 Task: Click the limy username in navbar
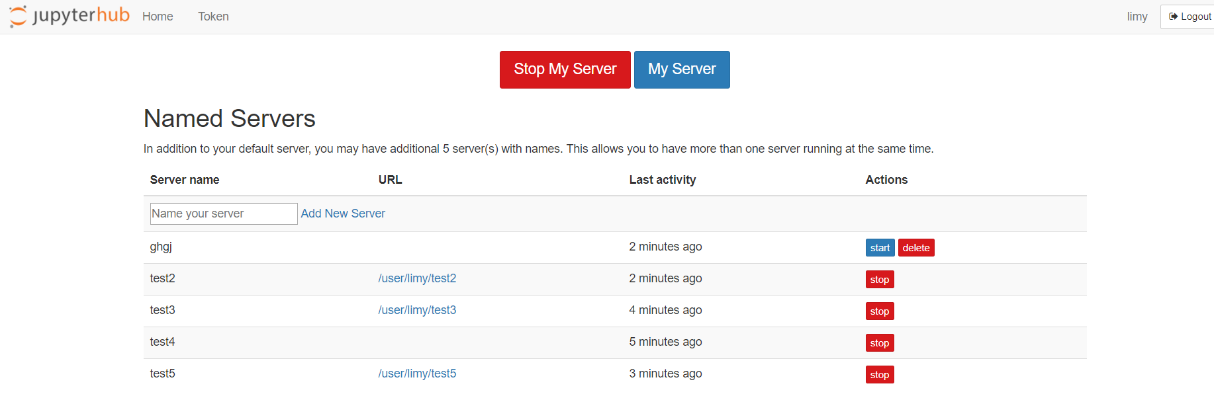[x=1137, y=17]
